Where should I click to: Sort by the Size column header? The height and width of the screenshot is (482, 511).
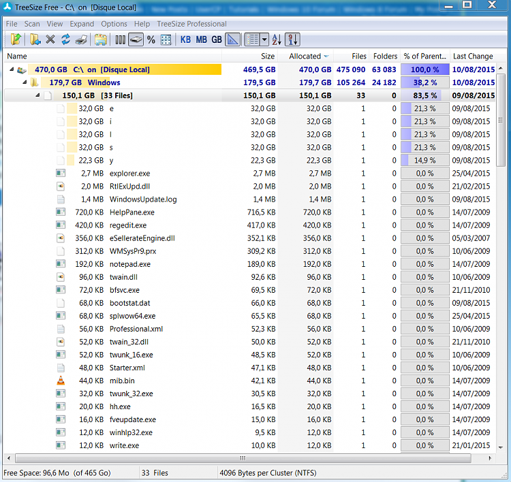(249, 56)
